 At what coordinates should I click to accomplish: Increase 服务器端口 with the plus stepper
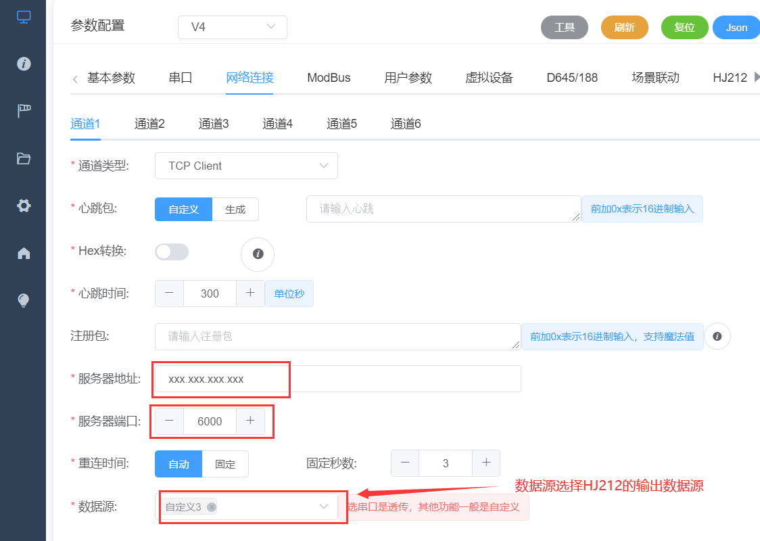point(251,421)
